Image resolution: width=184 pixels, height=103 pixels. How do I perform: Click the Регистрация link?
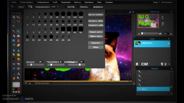(167, 2)
